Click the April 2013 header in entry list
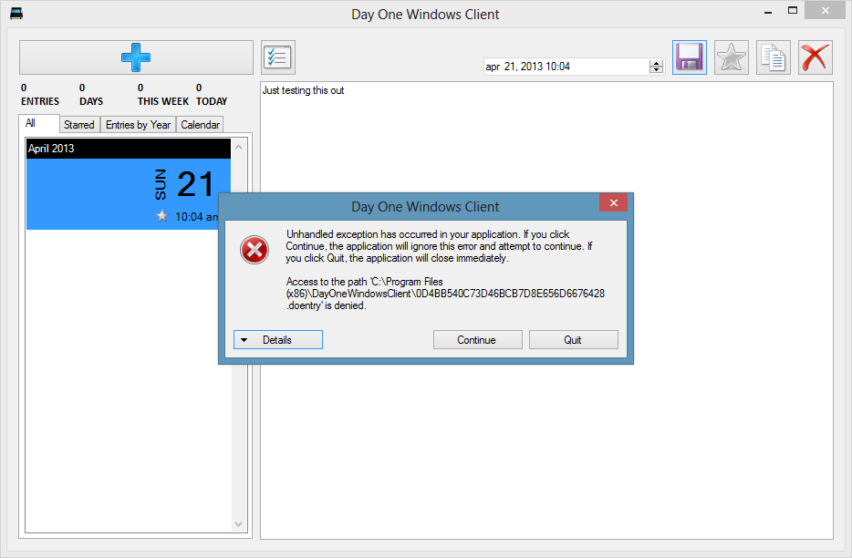 pyautogui.click(x=129, y=149)
